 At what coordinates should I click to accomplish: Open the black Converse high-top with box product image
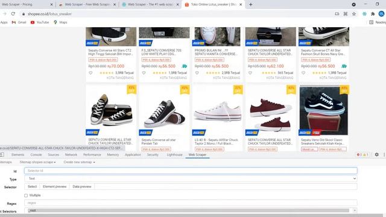(111, 110)
